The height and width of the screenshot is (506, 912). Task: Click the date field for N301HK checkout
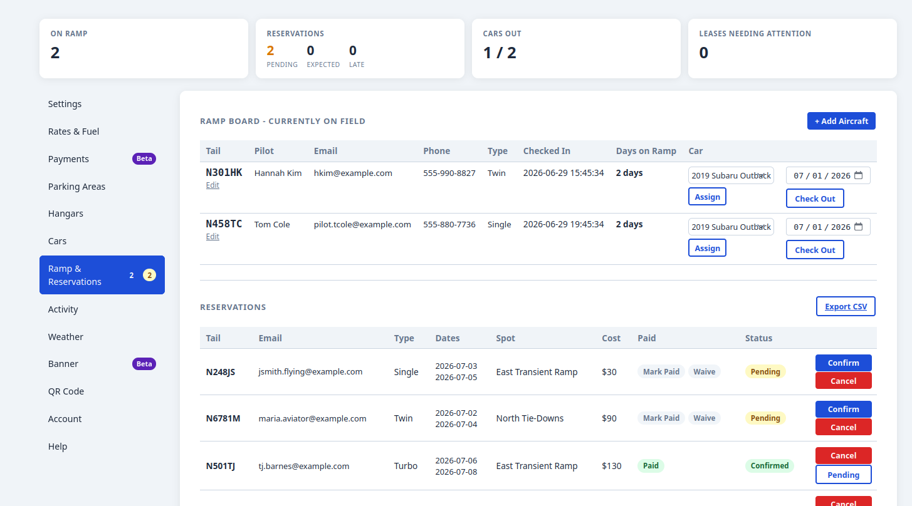(828, 175)
